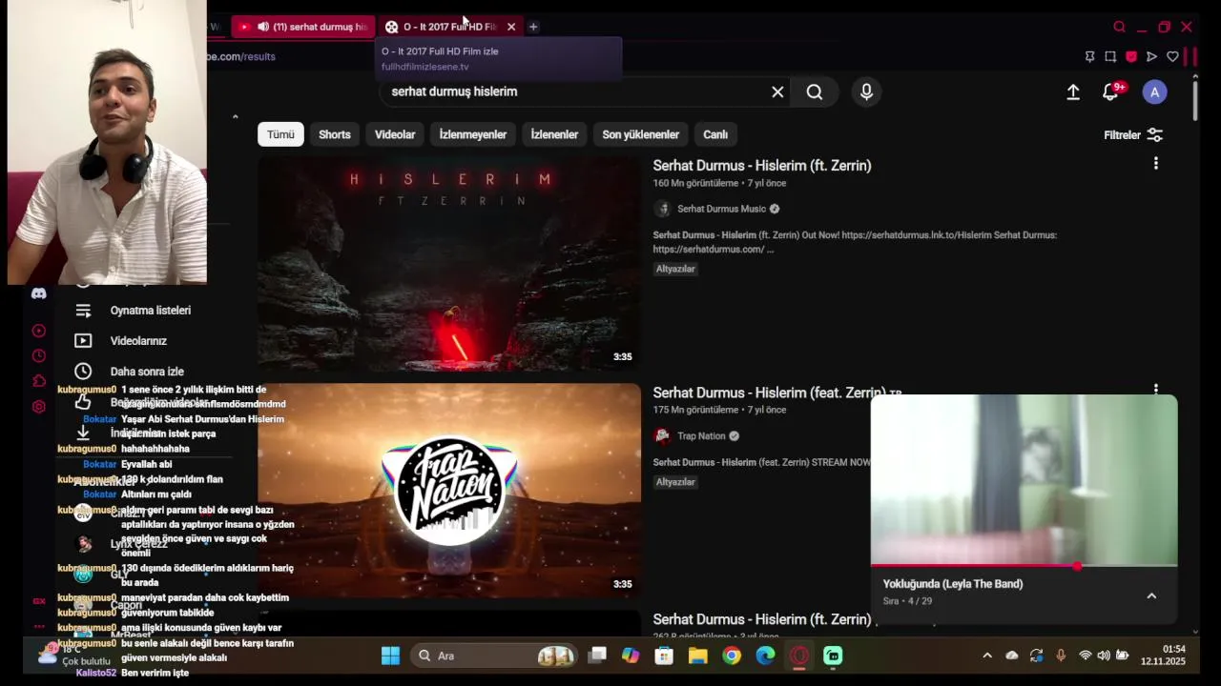This screenshot has width=1221, height=686.
Task: Select the İzlenmeyenler filter chip
Action: coord(473,134)
